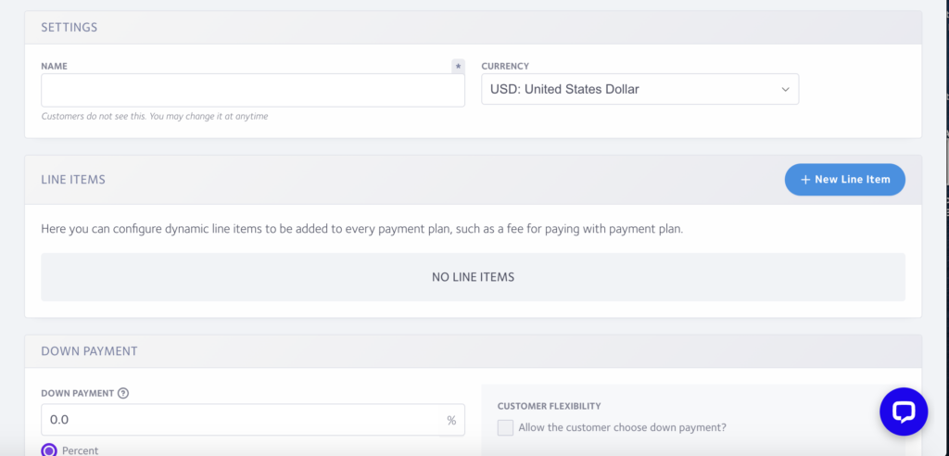The width and height of the screenshot is (949, 456).
Task: Click the DOWN PAYMENT section header
Action: click(89, 351)
